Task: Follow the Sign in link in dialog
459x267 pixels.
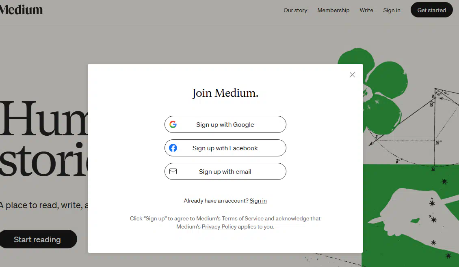Action: (258, 201)
